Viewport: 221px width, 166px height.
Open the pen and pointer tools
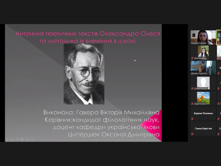coord(17,139)
